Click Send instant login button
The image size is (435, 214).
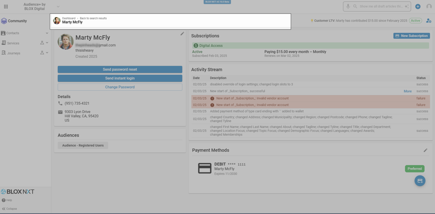coord(120,78)
